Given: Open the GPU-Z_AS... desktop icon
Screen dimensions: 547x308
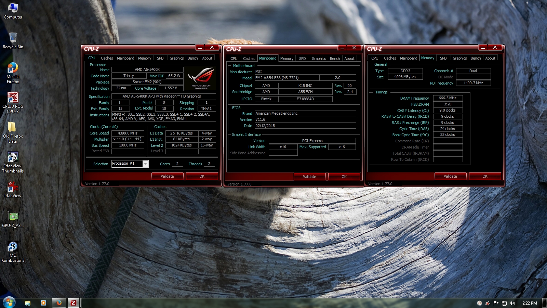Looking at the screenshot, I should point(13,219).
